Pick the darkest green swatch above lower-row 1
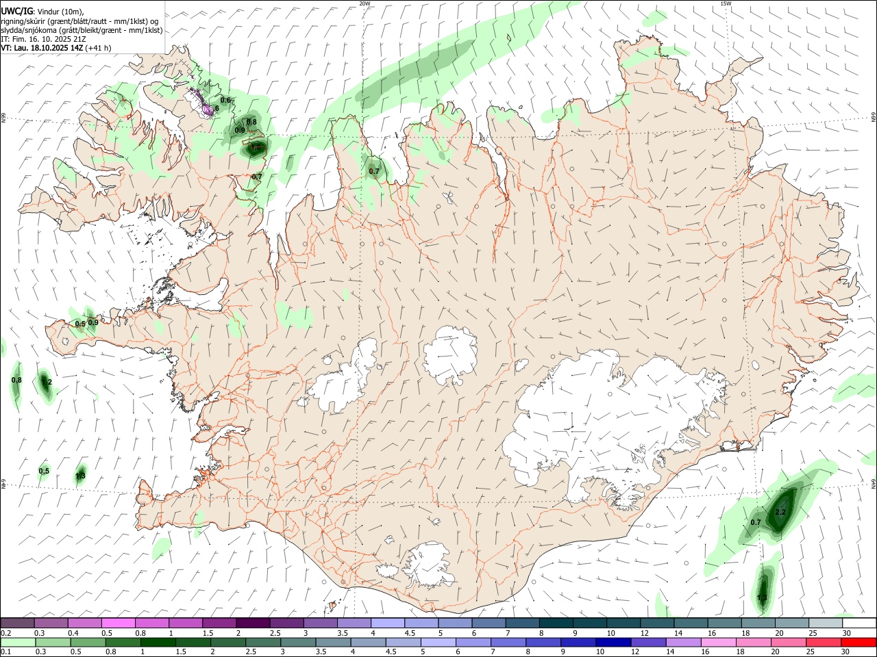 point(158,643)
